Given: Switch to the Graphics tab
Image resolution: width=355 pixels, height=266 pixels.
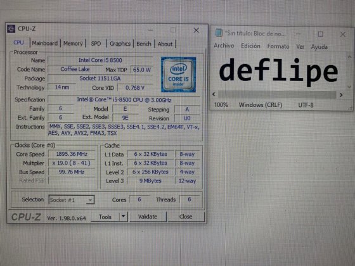Looking at the screenshot, I should 120,44.
